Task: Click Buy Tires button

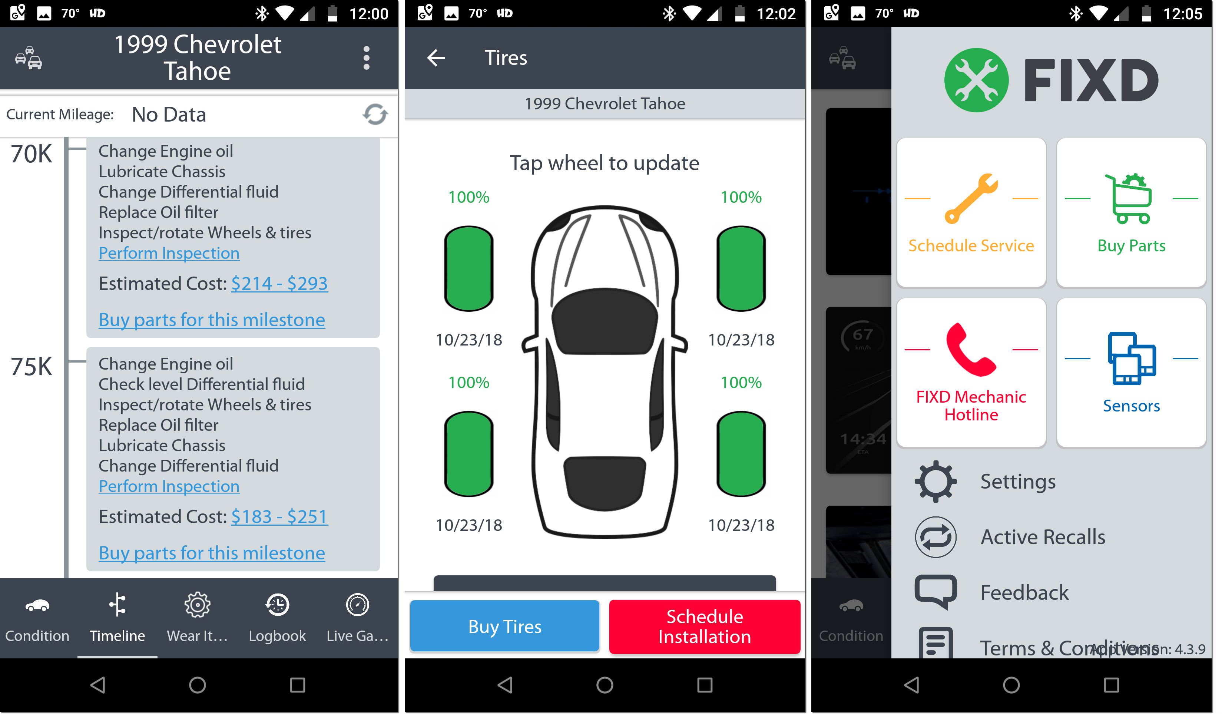Action: pyautogui.click(x=504, y=627)
